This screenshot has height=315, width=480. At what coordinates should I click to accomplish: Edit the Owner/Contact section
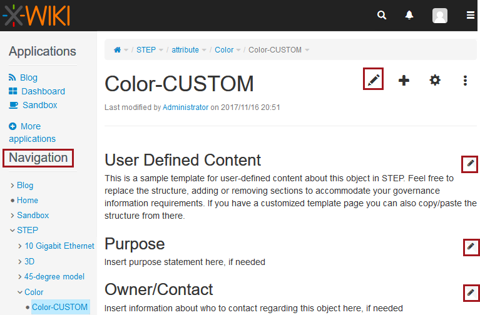pos(471,292)
